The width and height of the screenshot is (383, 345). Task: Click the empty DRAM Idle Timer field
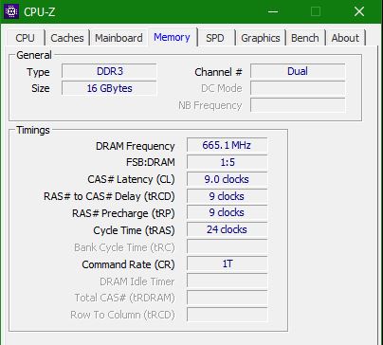click(227, 281)
